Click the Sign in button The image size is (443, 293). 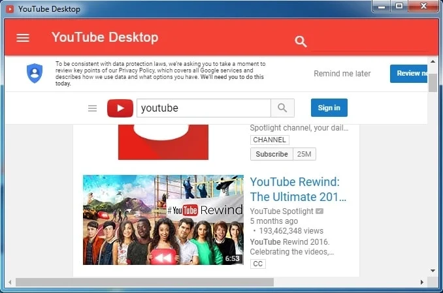329,108
